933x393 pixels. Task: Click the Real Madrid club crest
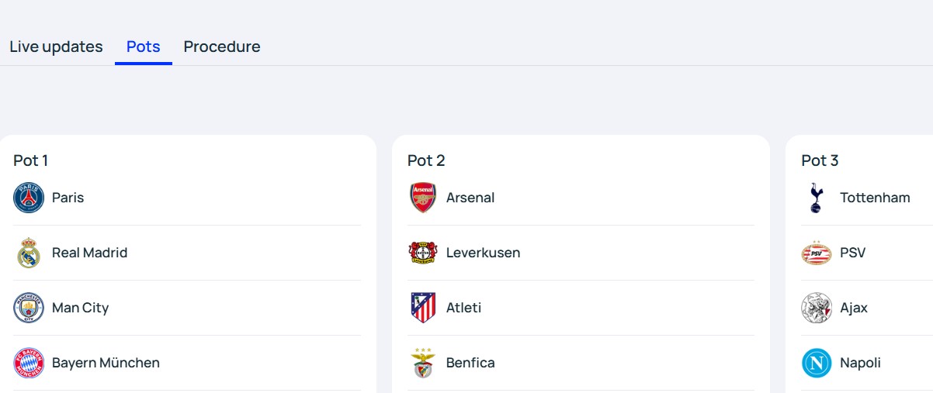coord(29,253)
